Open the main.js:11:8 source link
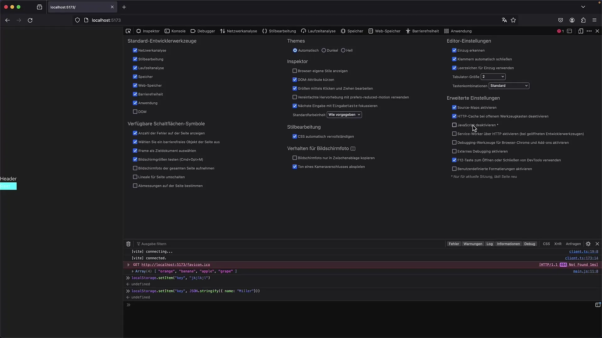This screenshot has height=338, width=602. [x=585, y=271]
